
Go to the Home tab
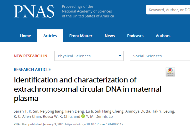(x=25, y=36)
